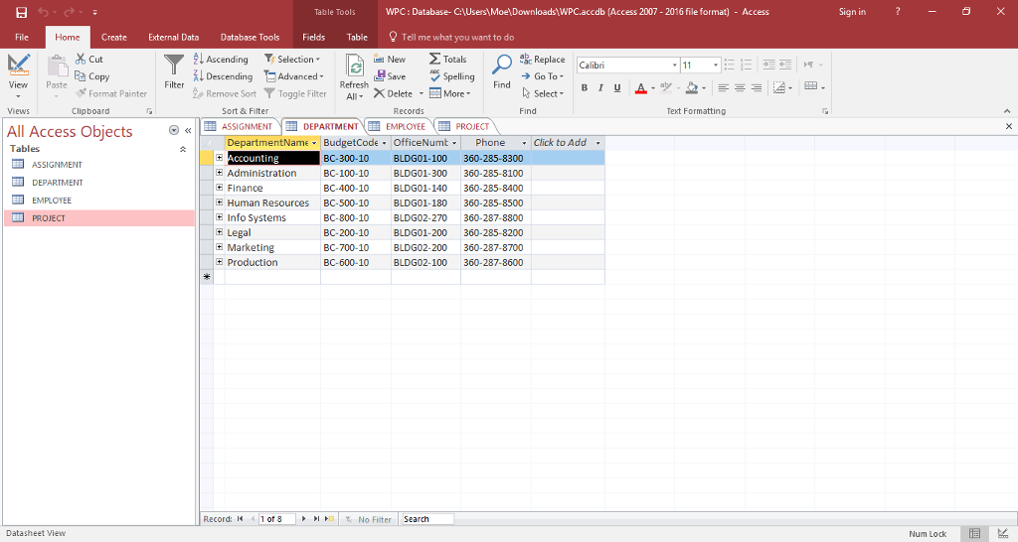Switch to Design View icon in status bar
This screenshot has width=1018, height=542.
1002,534
